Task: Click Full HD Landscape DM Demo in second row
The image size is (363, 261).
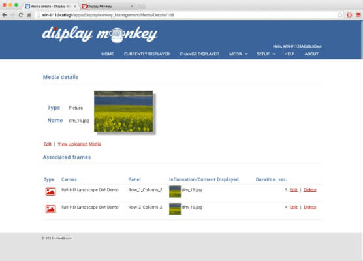Action: [x=90, y=207]
